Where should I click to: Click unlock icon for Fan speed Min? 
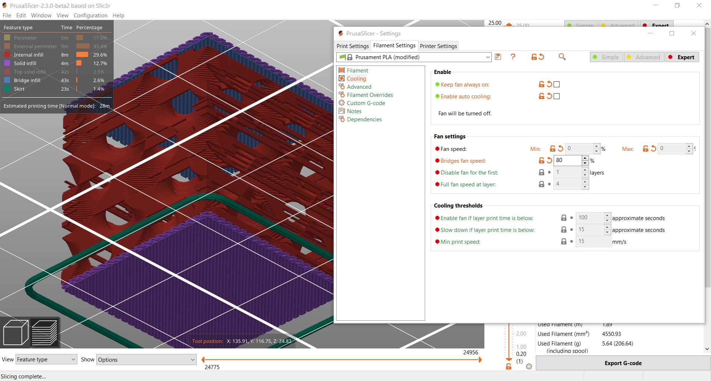[x=553, y=149]
